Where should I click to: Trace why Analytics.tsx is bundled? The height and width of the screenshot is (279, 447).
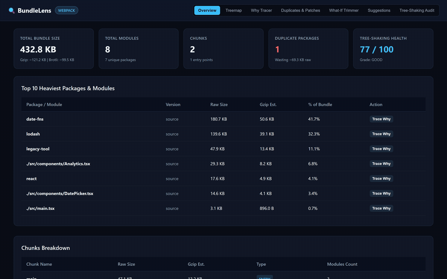[381, 164]
